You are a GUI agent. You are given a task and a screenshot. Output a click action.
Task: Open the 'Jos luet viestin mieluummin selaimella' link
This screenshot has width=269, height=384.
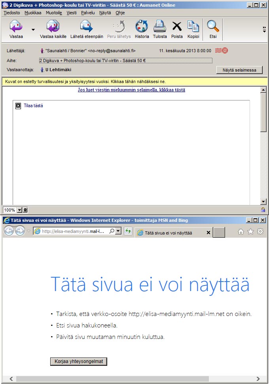[132, 90]
